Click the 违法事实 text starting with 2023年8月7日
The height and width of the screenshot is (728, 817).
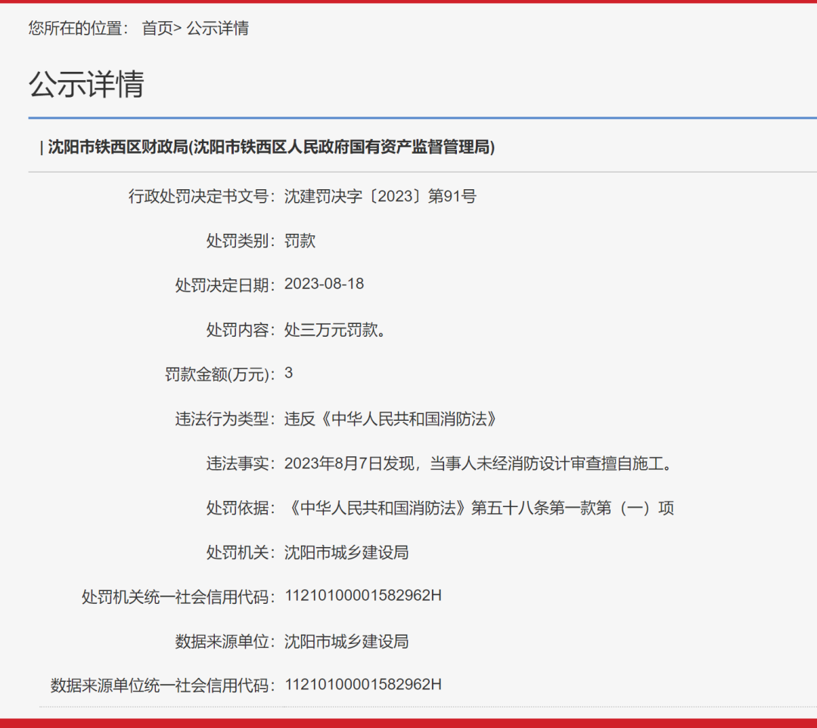[x=478, y=463]
